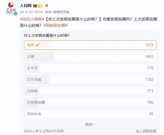The width and height of the screenshot is (164, 135).
Task: Select the 今天 poll option
Action: pyautogui.click(x=90, y=45)
